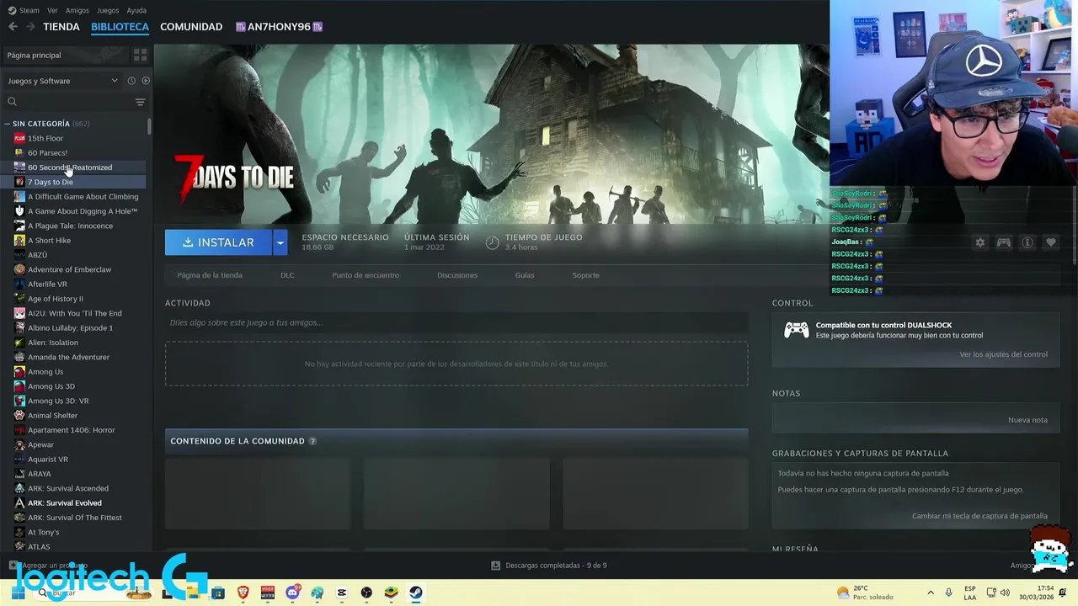The width and height of the screenshot is (1078, 606).
Task: Go back with the left arrow
Action: (13, 27)
